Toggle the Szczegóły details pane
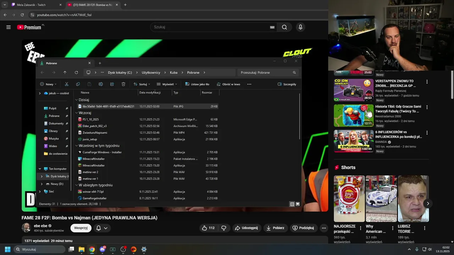Screen dimensions: 454x255 [287, 84]
